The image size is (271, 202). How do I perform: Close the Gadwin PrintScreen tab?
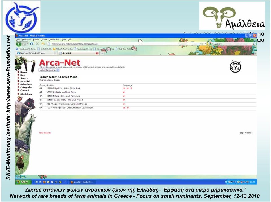coord(55,53)
